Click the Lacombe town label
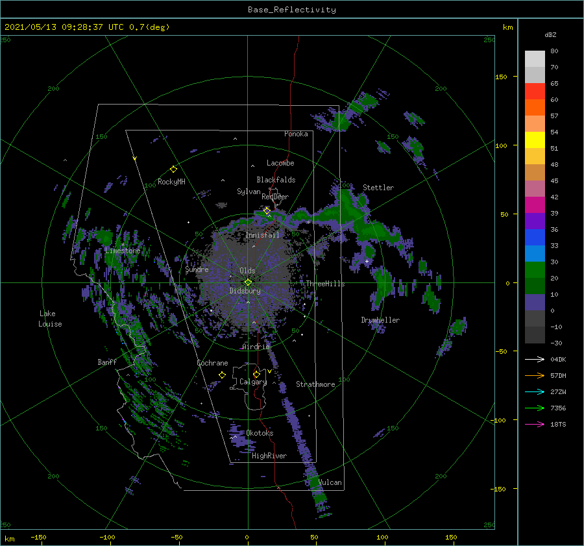Image resolution: width=584 pixels, height=546 pixels. click(280, 163)
